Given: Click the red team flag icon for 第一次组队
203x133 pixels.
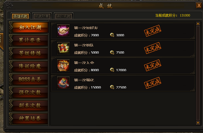Looking at the screenshot, I should click(63, 48).
